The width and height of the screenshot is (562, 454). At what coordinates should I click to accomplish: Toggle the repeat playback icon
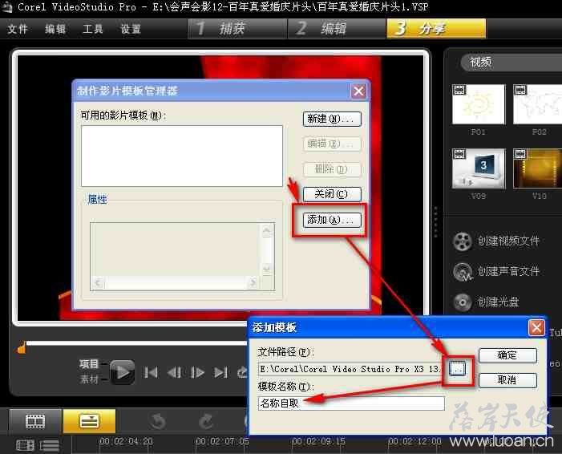pos(242,373)
